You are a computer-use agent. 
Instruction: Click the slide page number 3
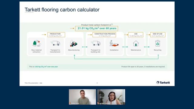97,83
